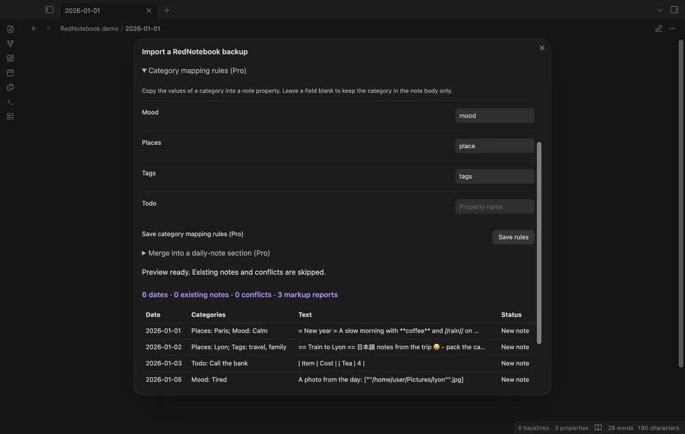This screenshot has width=685, height=434.
Task: Open the command palette terminal icon
Action: [10, 102]
